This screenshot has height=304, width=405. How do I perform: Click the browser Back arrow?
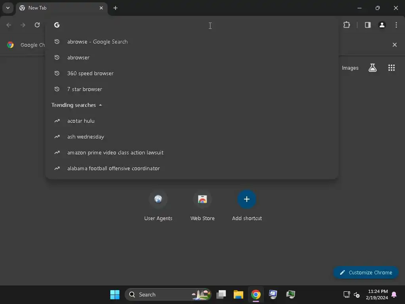[x=9, y=25]
